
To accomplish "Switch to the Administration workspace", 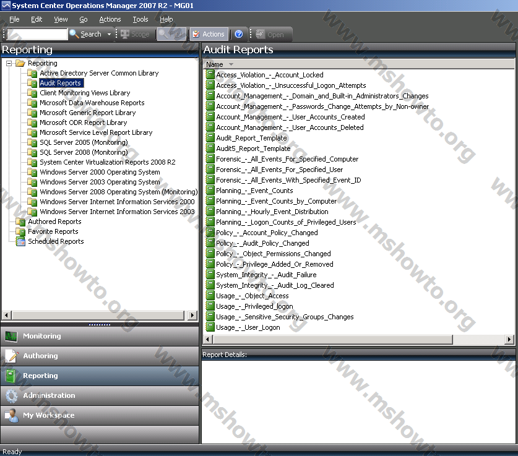I will [x=100, y=395].
